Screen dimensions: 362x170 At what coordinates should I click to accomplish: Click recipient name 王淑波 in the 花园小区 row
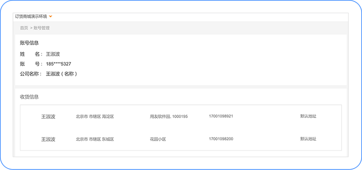48,139
